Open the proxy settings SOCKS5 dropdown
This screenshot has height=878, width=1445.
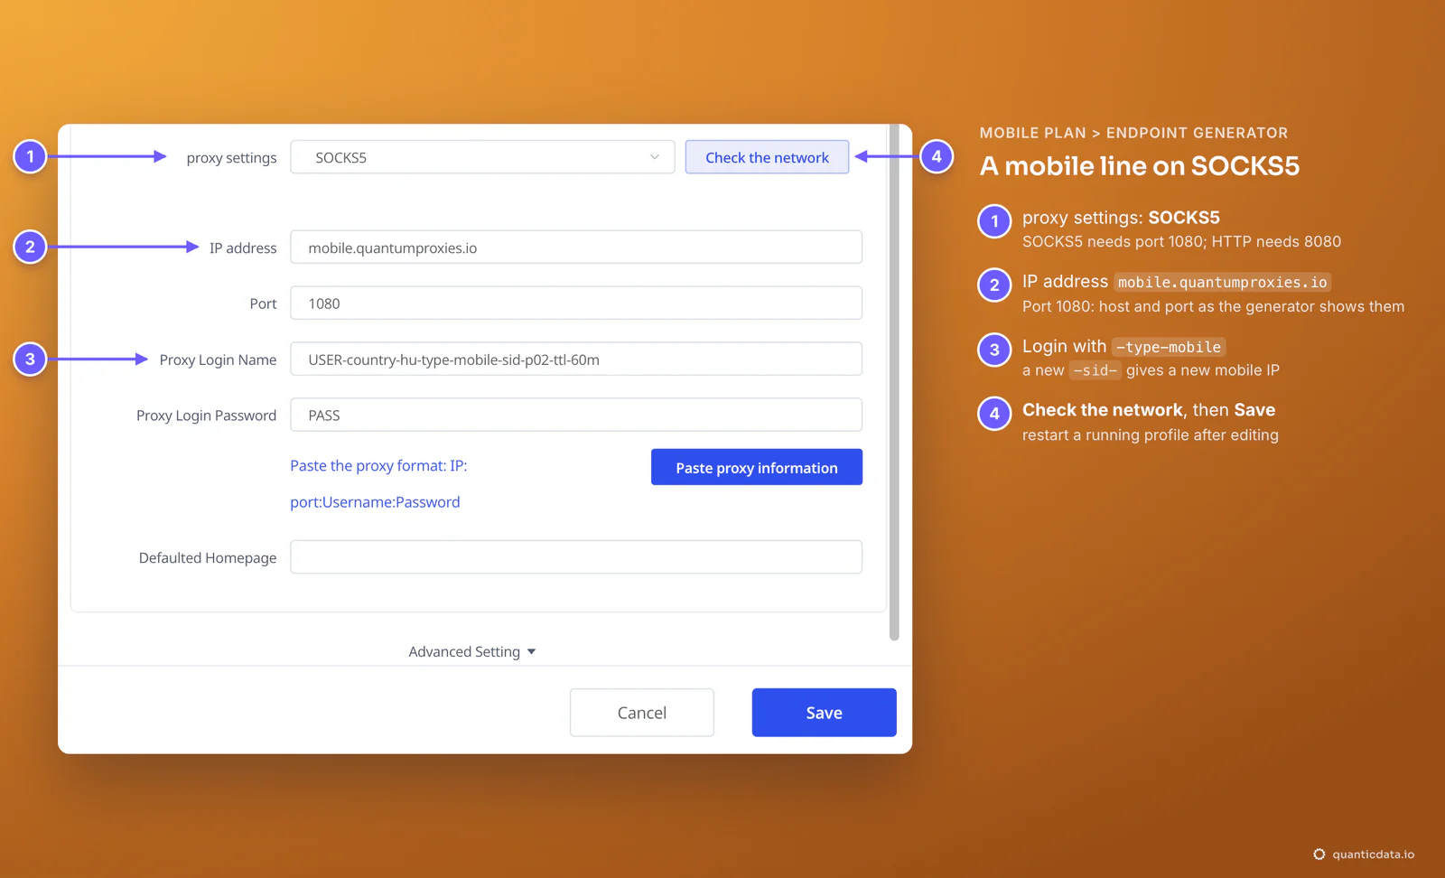point(482,157)
